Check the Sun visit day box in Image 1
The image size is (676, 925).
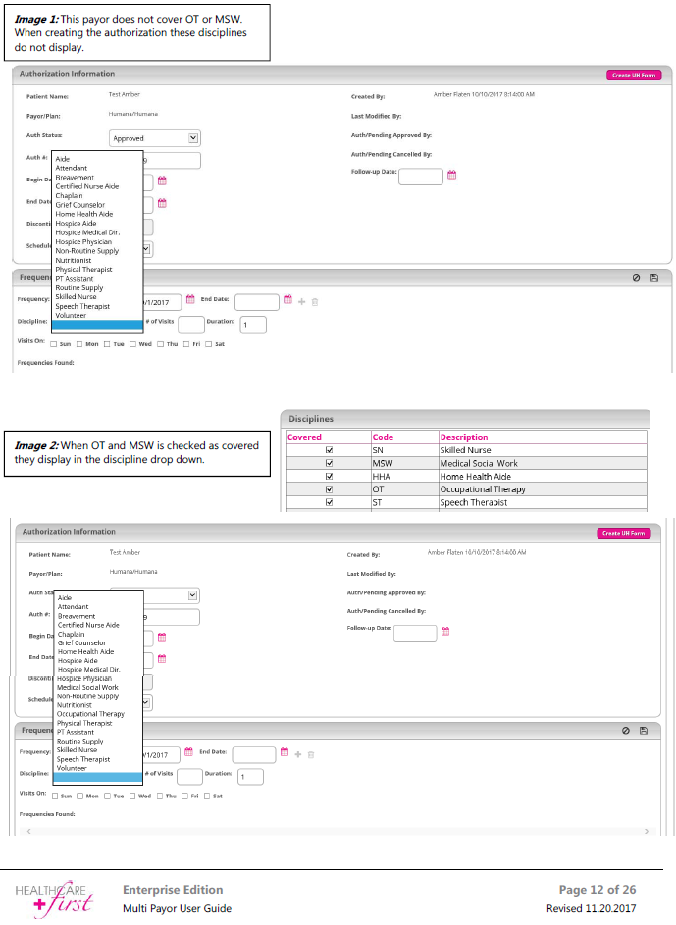[53, 344]
